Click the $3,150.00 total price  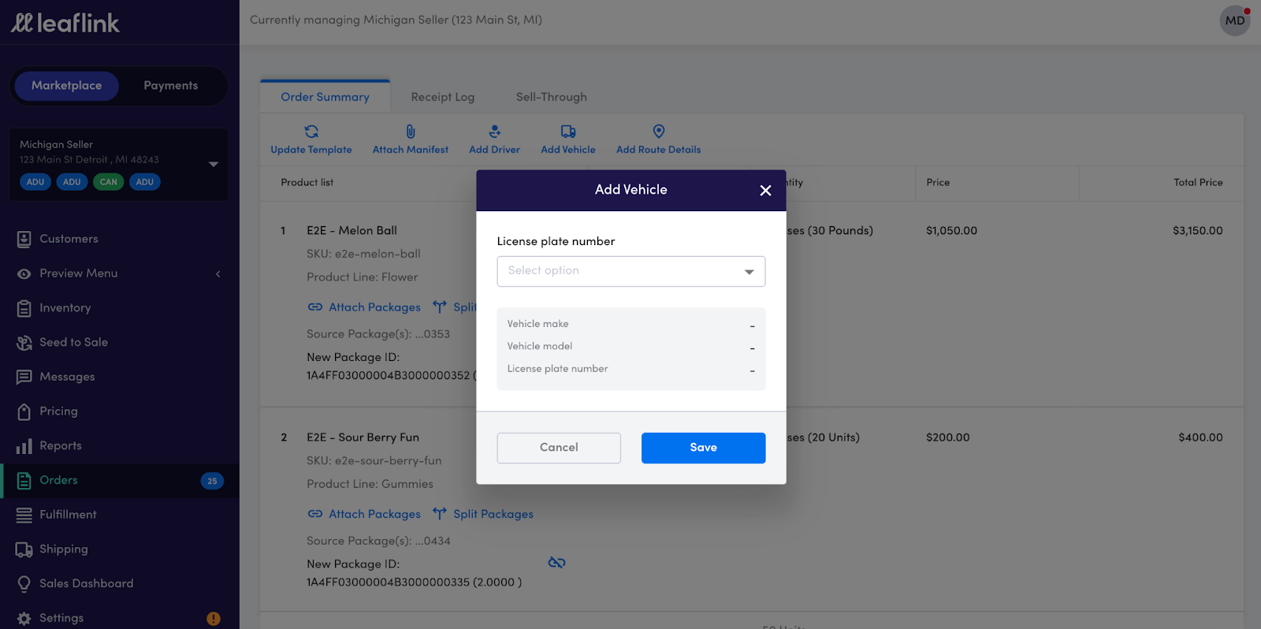[x=1198, y=231]
